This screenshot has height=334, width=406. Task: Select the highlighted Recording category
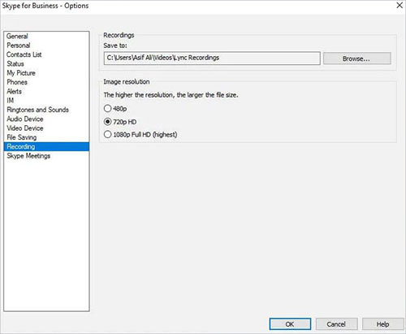[x=46, y=147]
